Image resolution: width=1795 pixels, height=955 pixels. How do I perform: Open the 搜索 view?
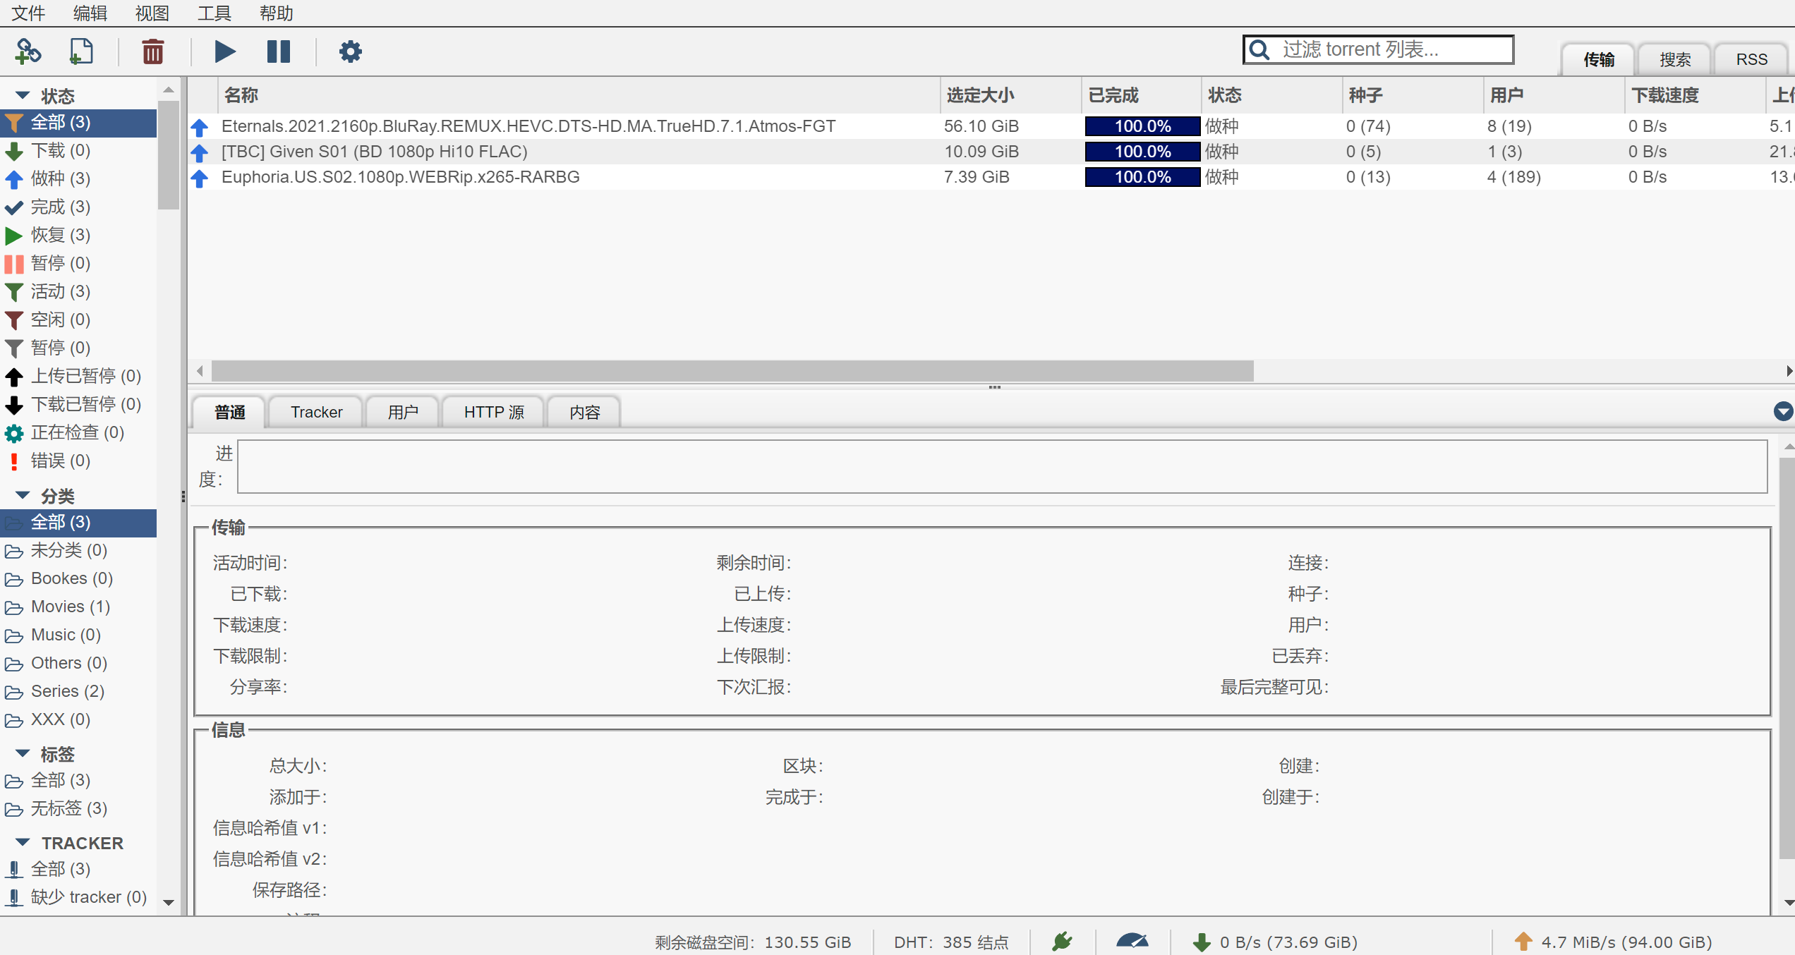1674,59
